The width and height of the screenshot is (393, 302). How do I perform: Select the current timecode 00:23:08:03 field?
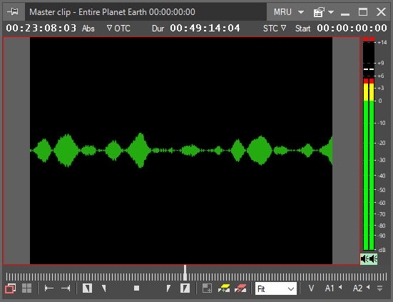click(x=41, y=28)
